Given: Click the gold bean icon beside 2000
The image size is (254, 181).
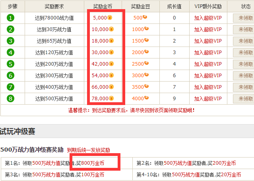Looking at the screenshot, I should (x=146, y=51).
